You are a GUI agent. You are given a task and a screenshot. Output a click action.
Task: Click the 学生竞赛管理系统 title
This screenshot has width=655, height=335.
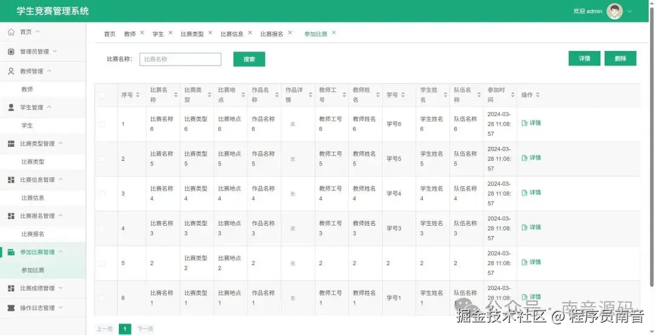click(53, 12)
